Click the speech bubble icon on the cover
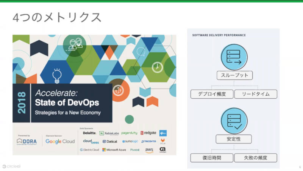303x171 pixels. (x=141, y=52)
